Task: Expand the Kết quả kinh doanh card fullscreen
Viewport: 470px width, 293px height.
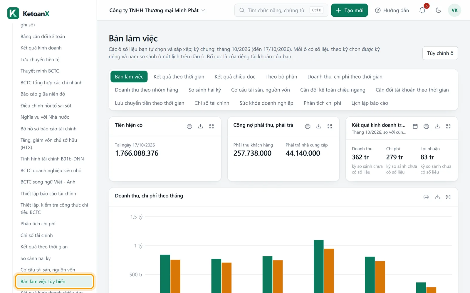Action: tap(448, 126)
